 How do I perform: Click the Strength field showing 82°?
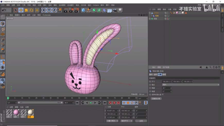(x=167, y=88)
